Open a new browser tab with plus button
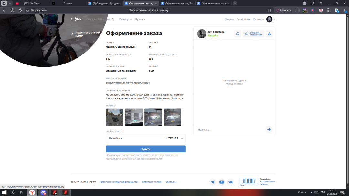Screen dimensions: 349x196 pos(235,3)
